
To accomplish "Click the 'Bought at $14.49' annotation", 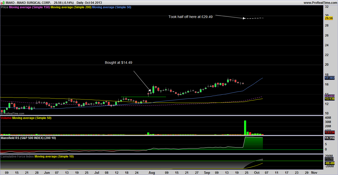I will pyautogui.click(x=118, y=62).
